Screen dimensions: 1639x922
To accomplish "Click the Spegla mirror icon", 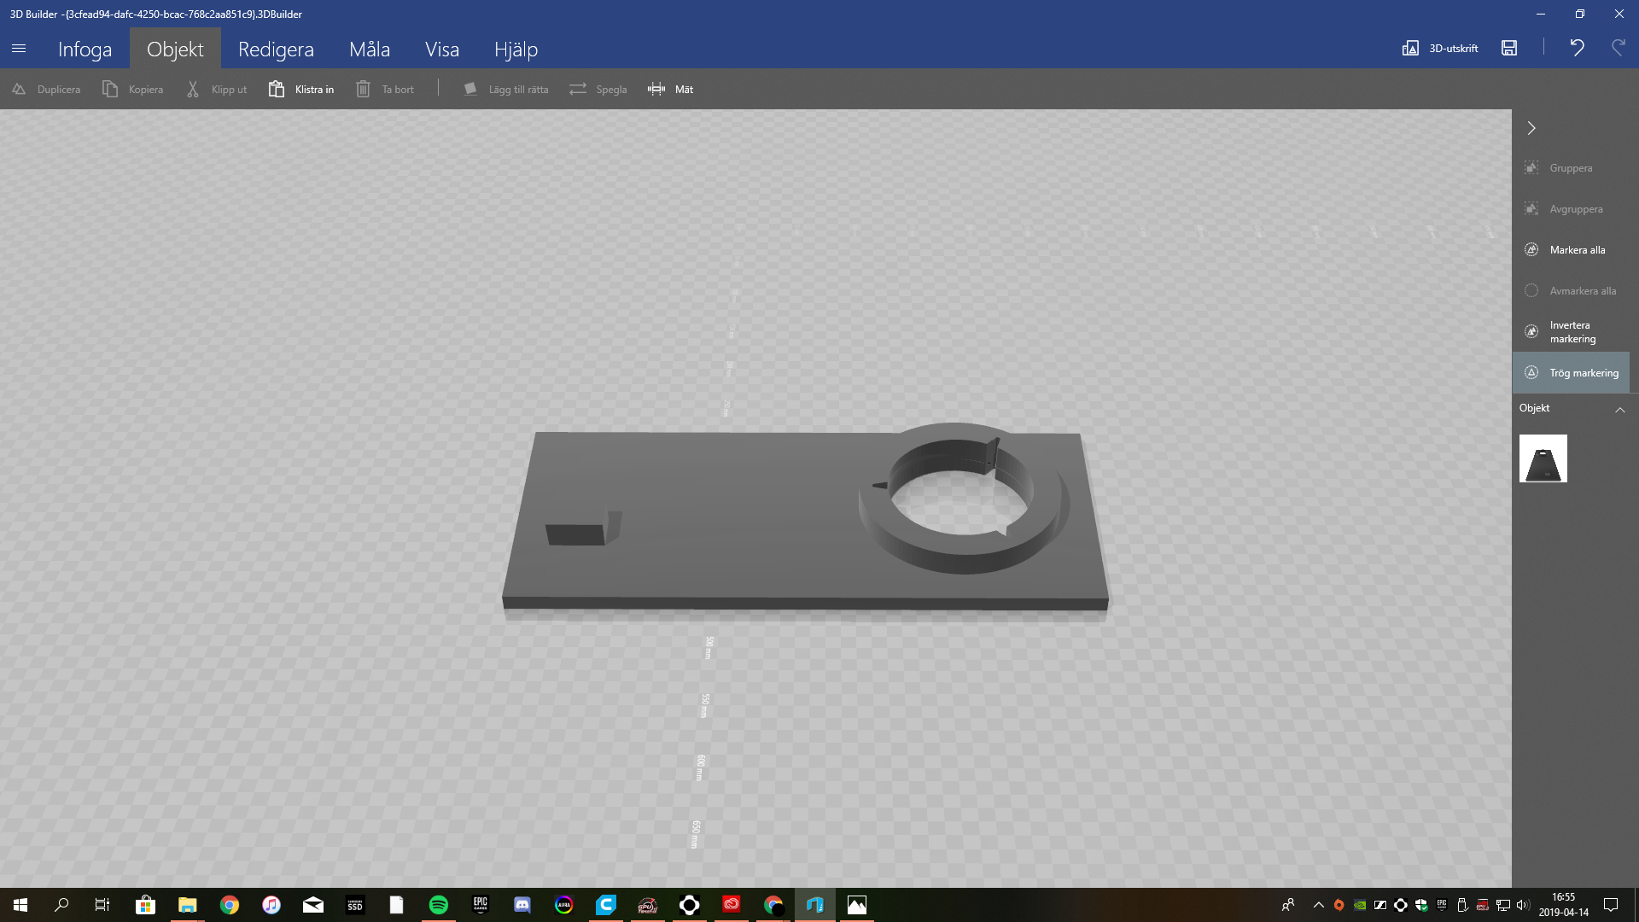I will (x=578, y=89).
